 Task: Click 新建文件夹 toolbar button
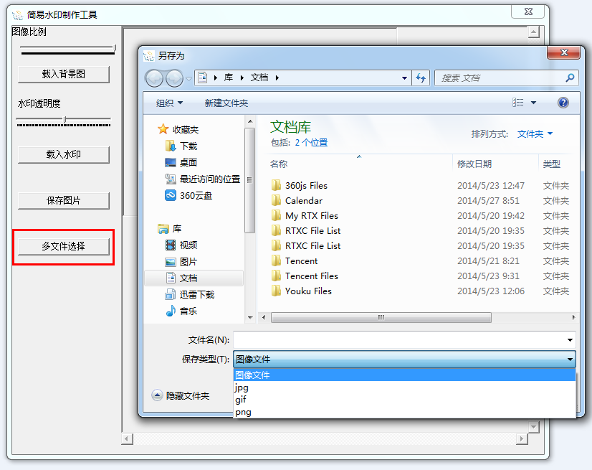point(226,103)
